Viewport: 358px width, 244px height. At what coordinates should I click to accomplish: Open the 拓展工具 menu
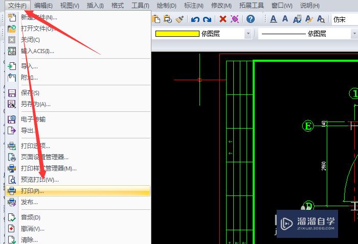[252, 6]
